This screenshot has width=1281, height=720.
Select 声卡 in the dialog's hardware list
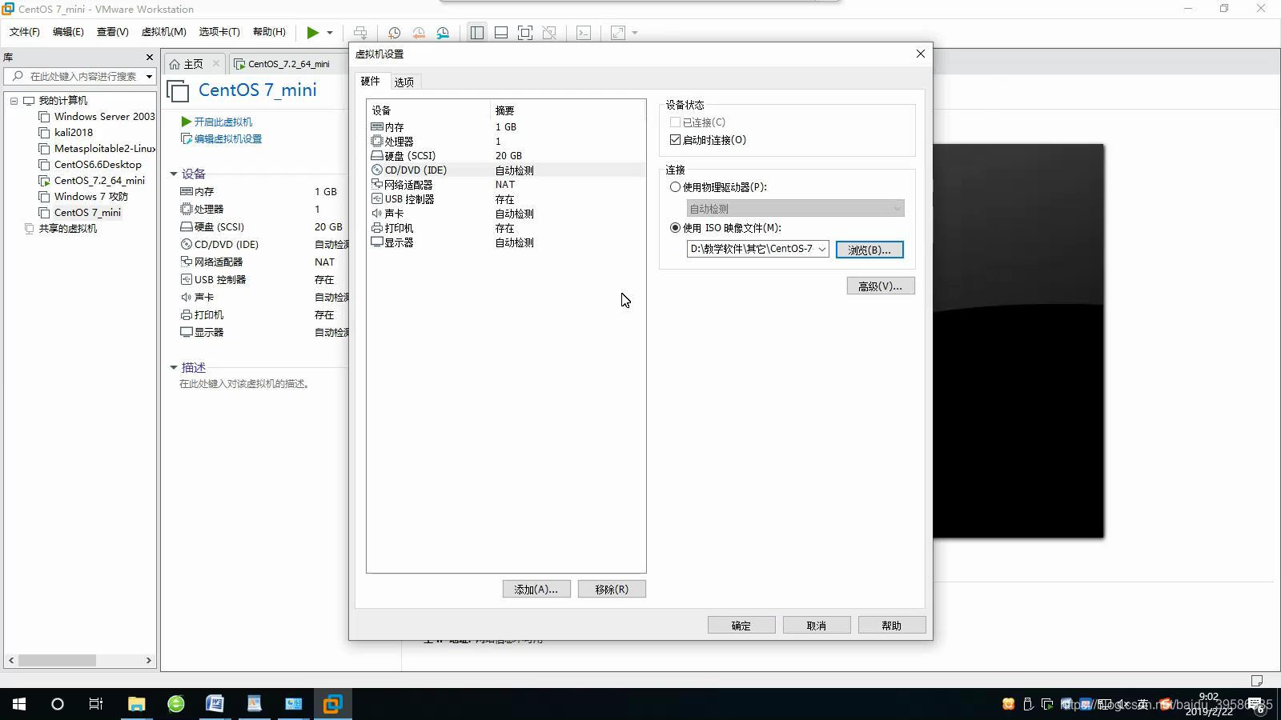click(506, 213)
